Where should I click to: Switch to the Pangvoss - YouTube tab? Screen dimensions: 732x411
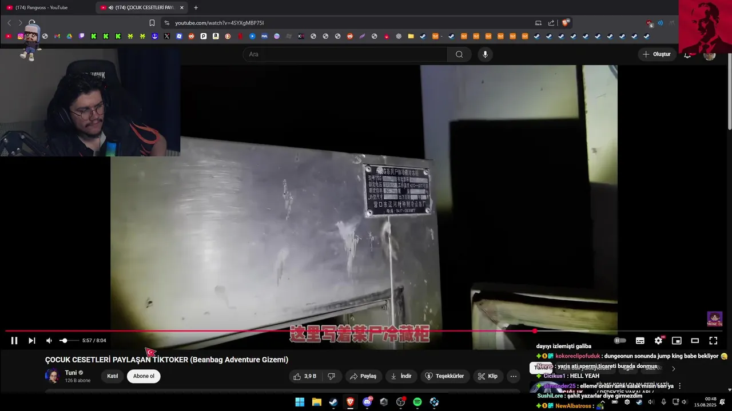[x=46, y=7]
